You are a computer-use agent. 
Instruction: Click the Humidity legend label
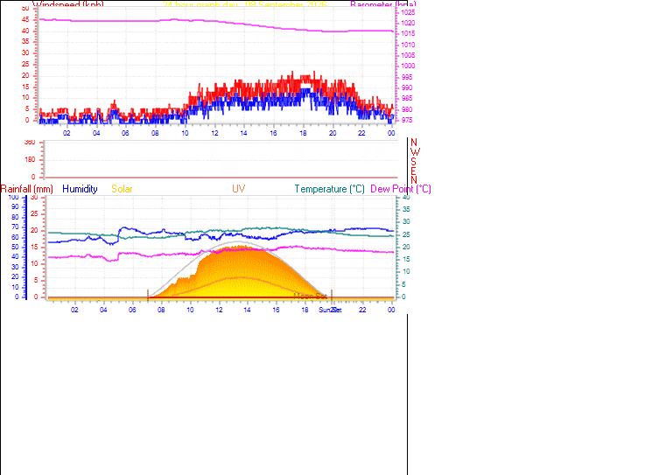point(80,189)
